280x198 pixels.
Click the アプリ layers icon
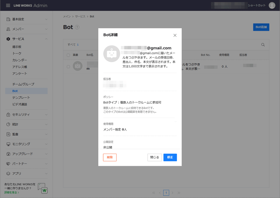click(8, 174)
